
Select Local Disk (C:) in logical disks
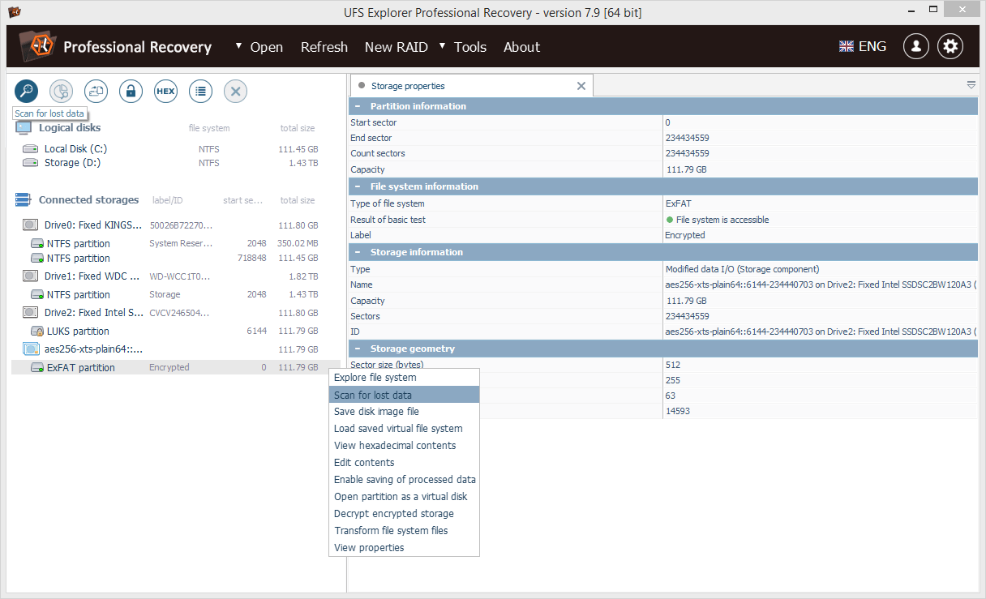176,149
